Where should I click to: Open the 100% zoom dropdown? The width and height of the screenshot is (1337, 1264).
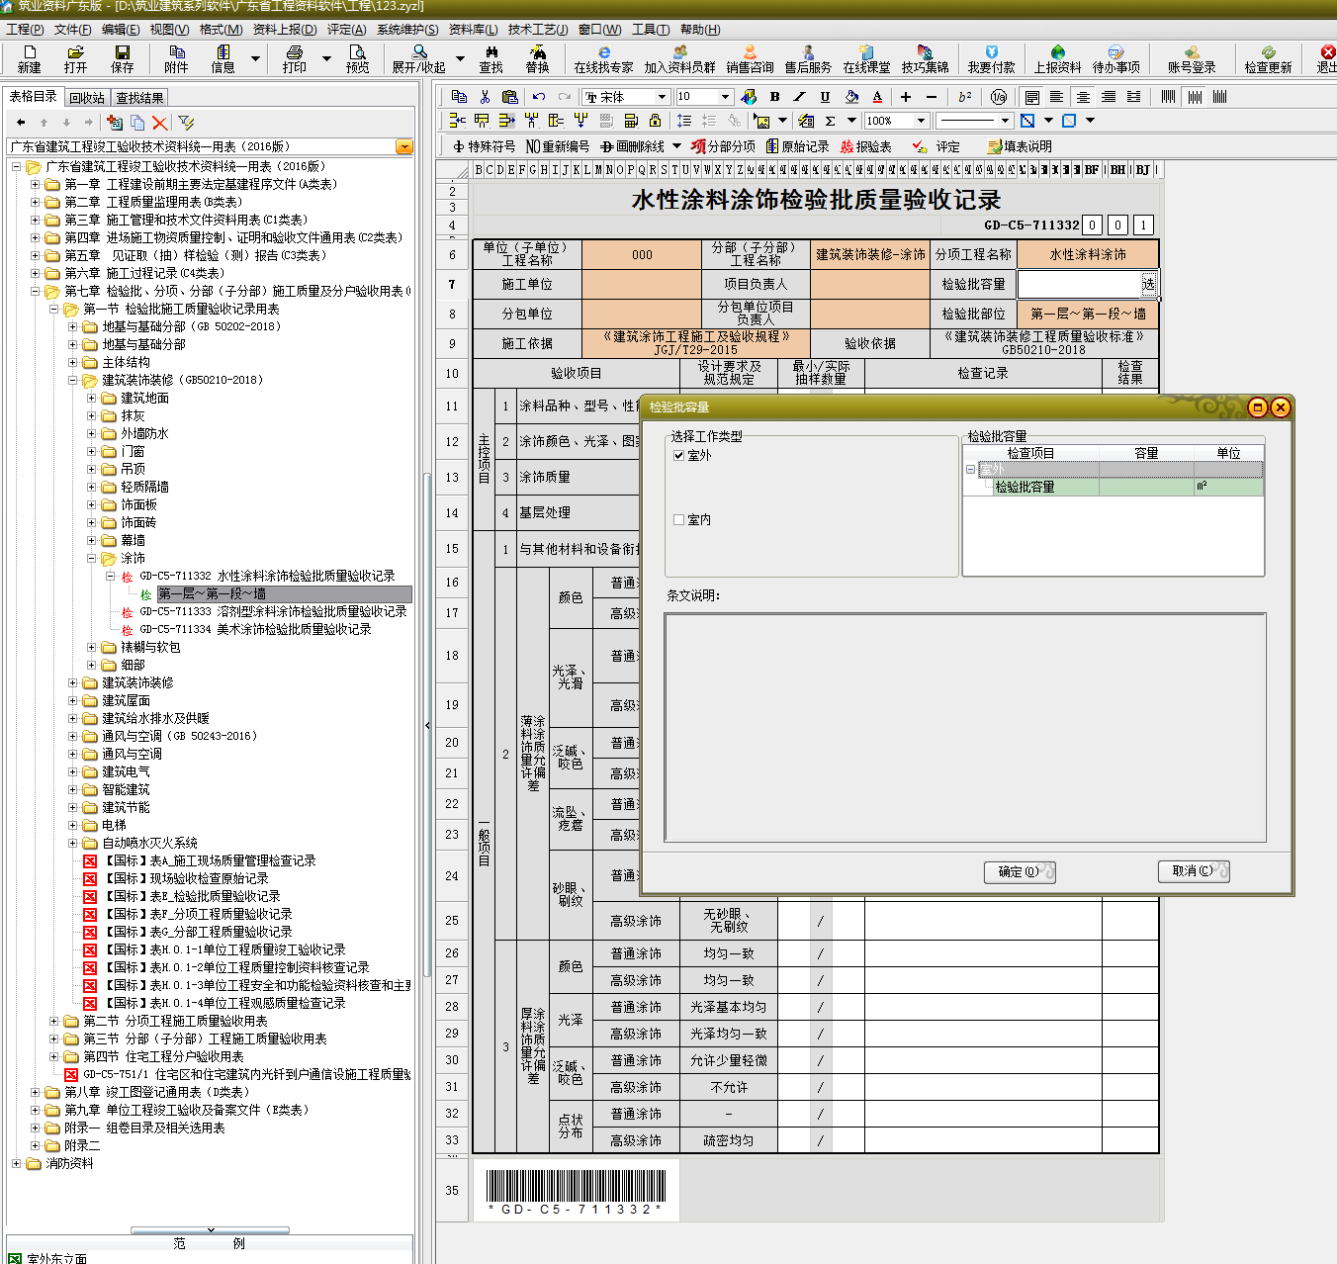tap(922, 121)
